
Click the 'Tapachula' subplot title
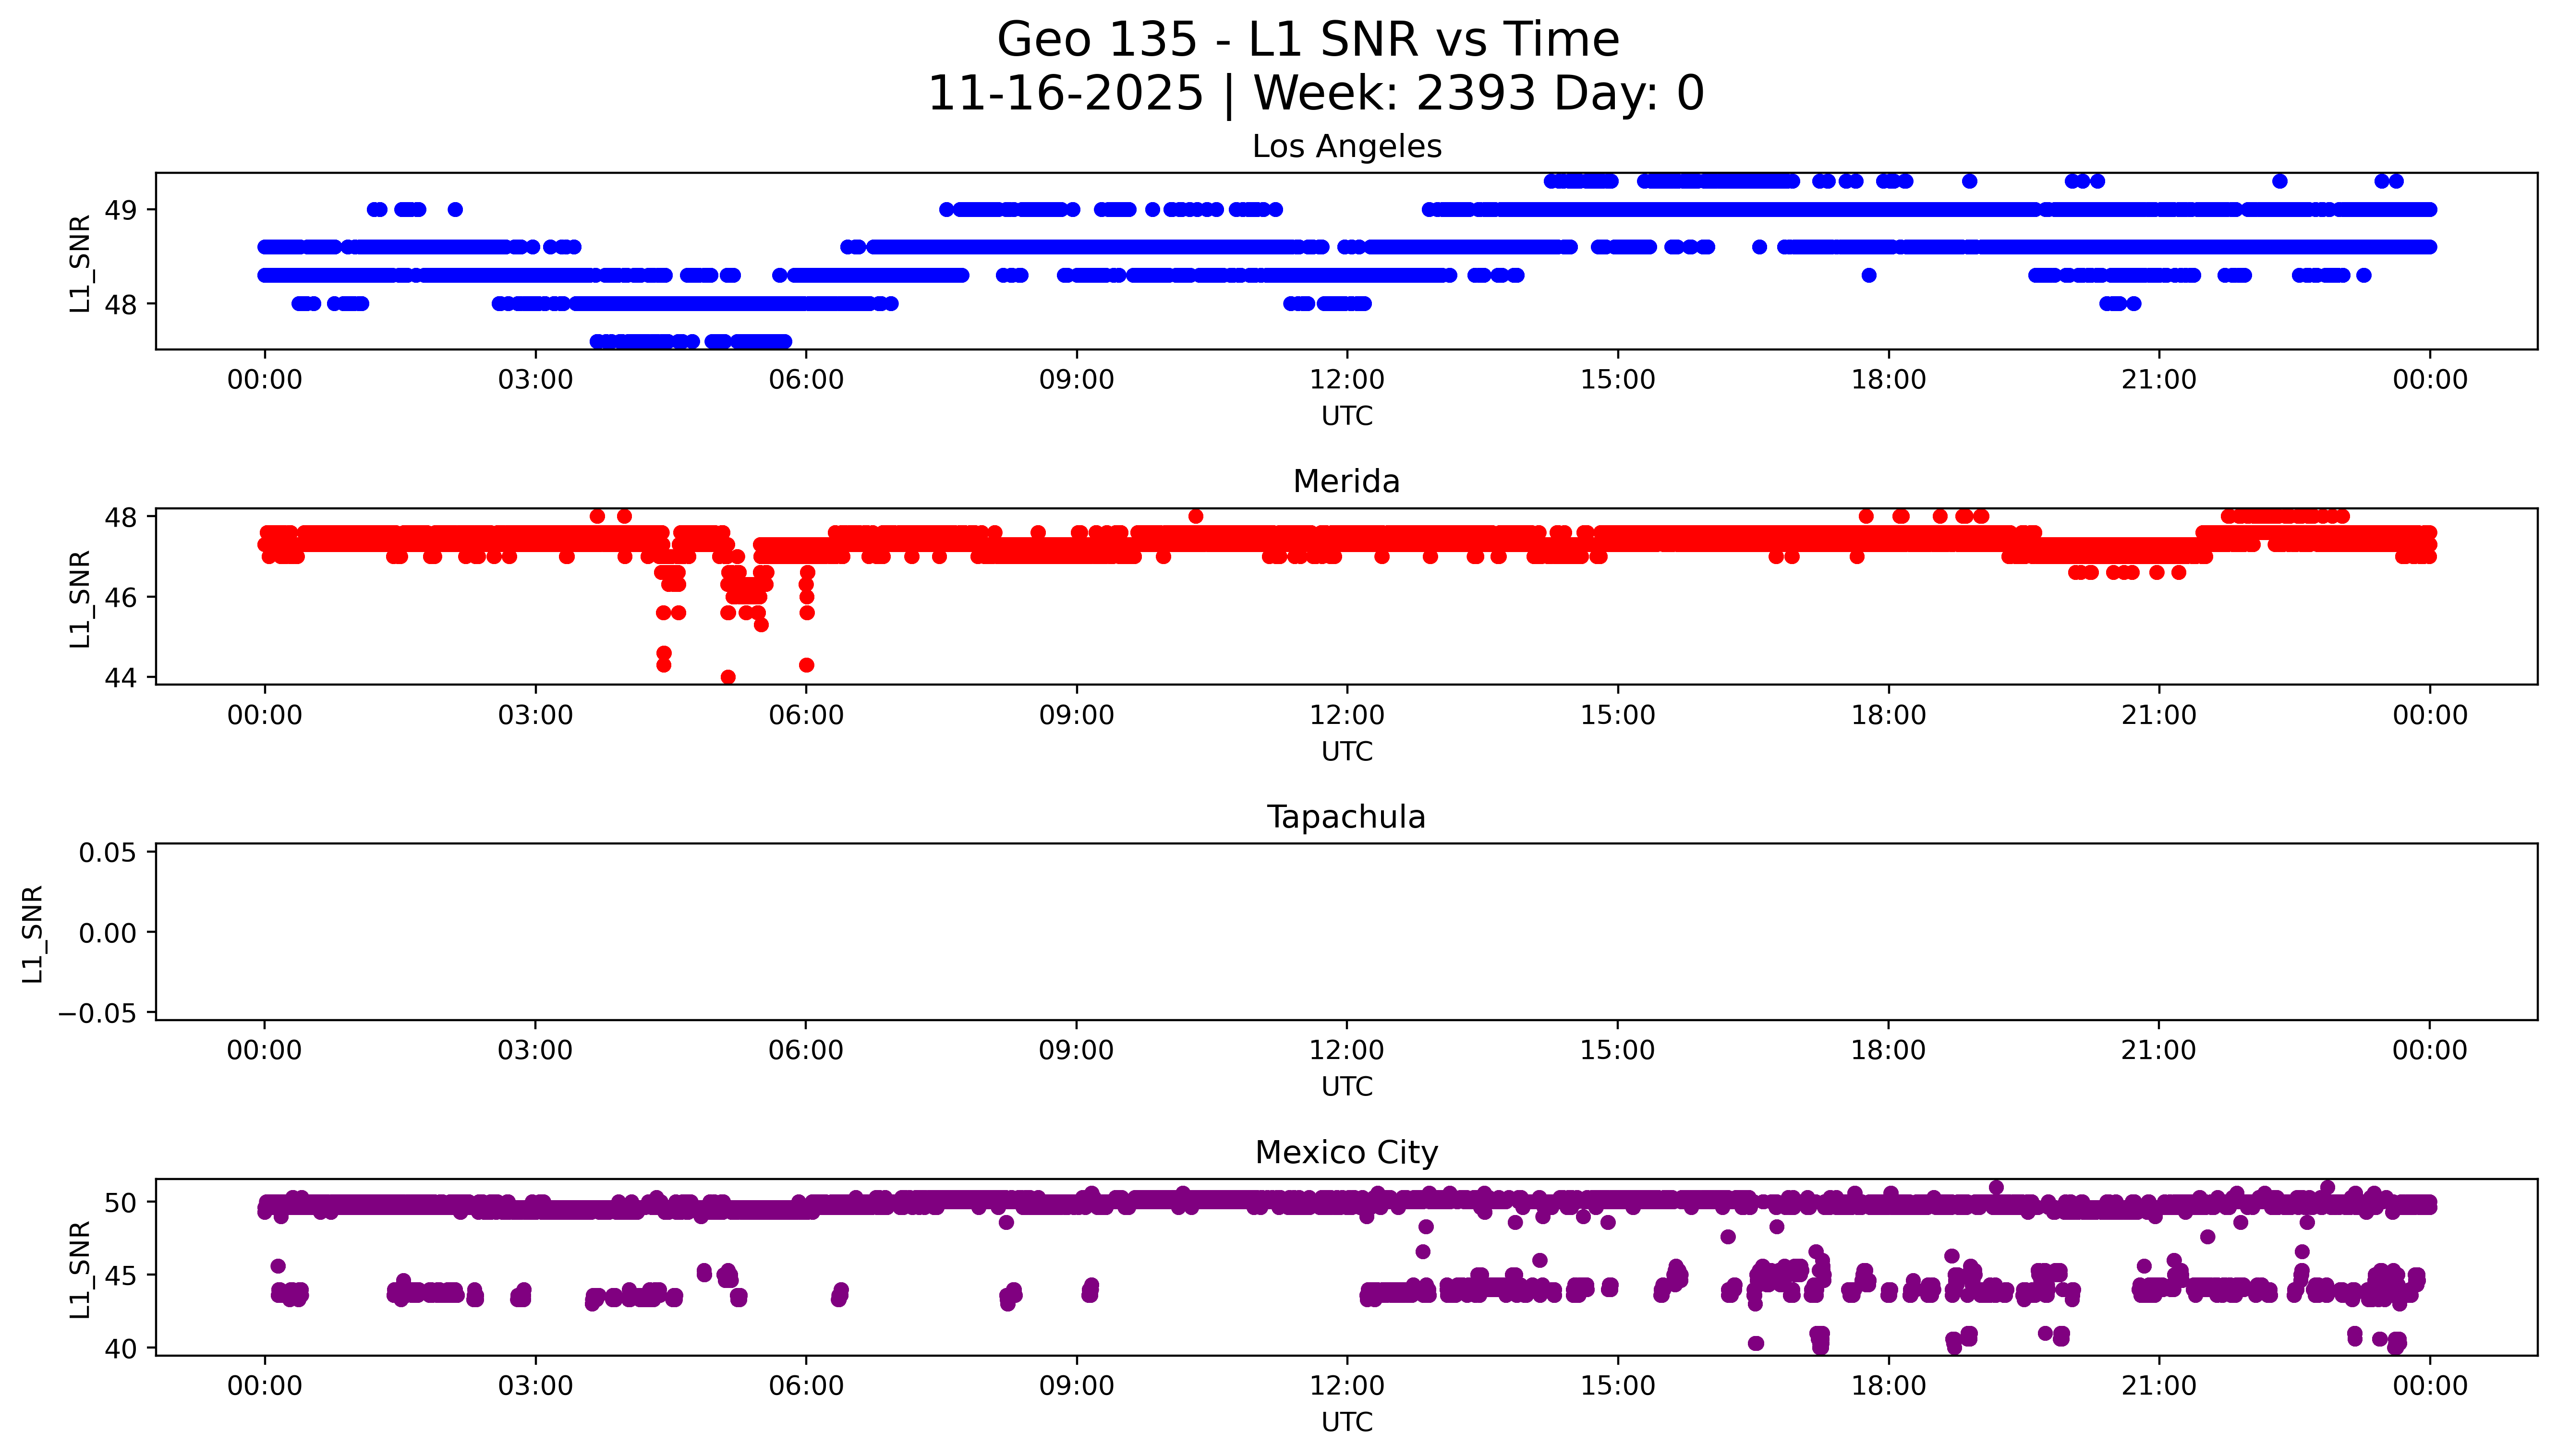tap(1346, 817)
